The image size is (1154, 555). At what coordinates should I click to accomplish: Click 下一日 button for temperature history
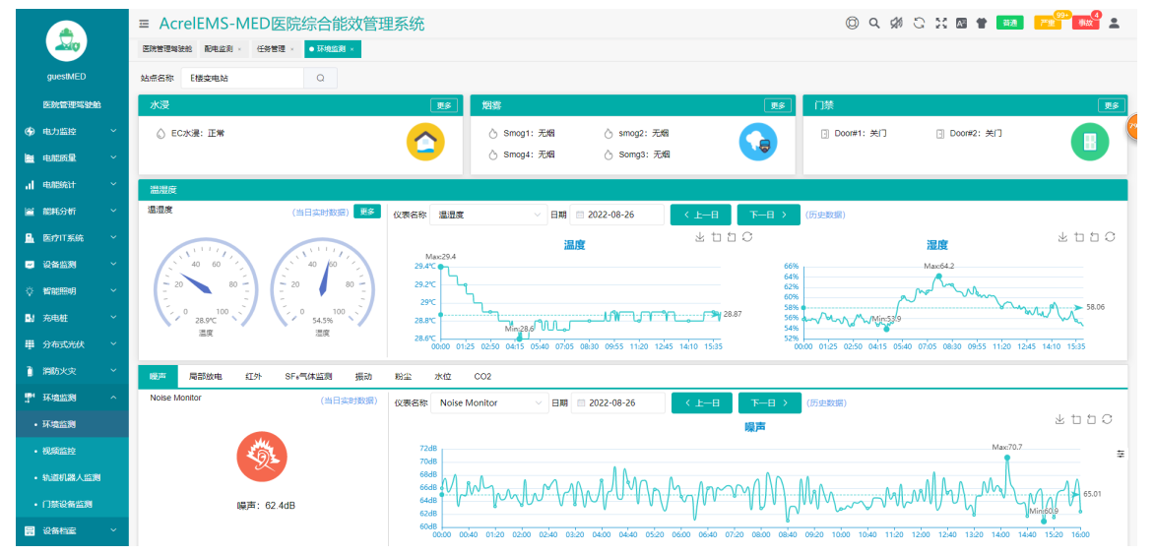click(x=768, y=215)
